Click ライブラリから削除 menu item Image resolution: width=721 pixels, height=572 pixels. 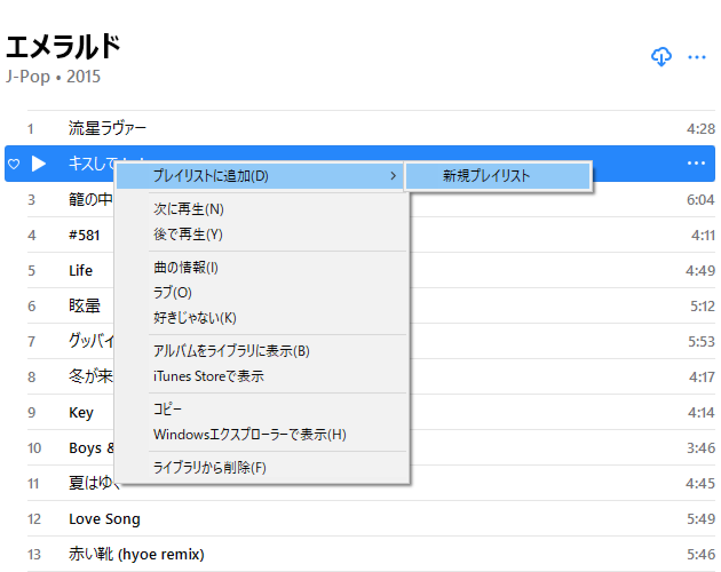click(x=209, y=468)
